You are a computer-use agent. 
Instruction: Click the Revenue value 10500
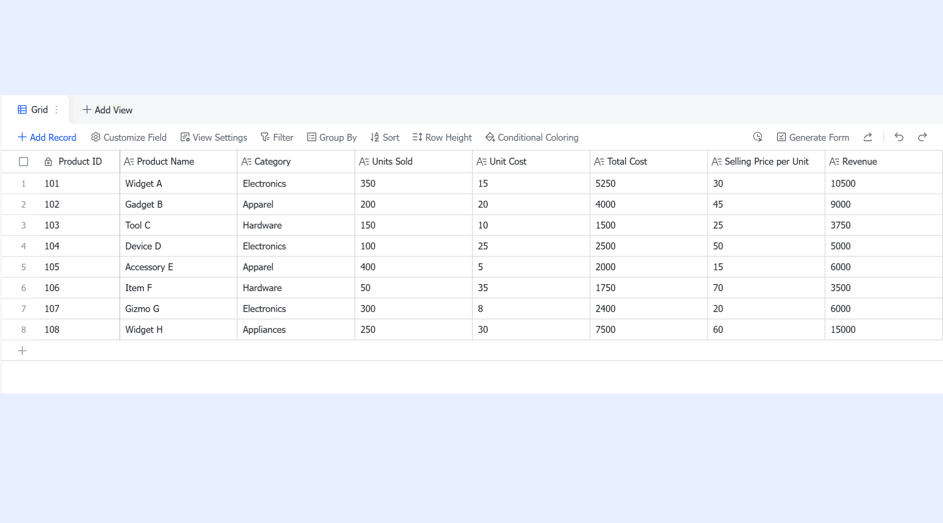[x=884, y=183]
